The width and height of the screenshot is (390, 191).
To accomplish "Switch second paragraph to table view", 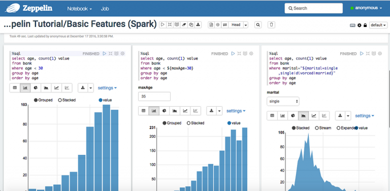I will pyautogui.click(x=144, y=111).
